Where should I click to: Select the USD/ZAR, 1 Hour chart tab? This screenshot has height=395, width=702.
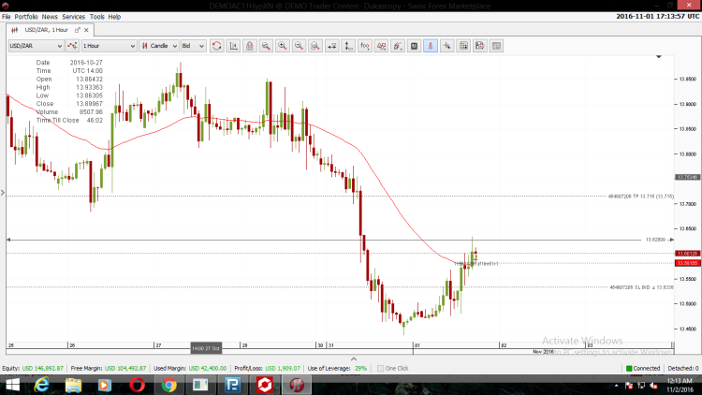[46, 30]
